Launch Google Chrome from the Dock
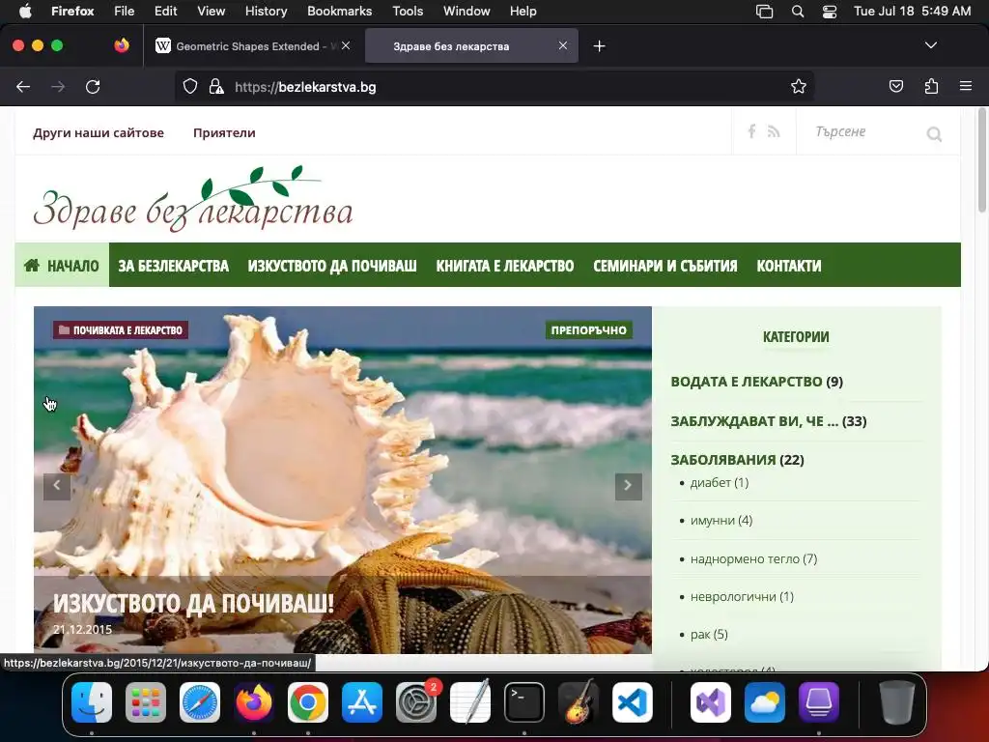The image size is (989, 742). [308, 702]
